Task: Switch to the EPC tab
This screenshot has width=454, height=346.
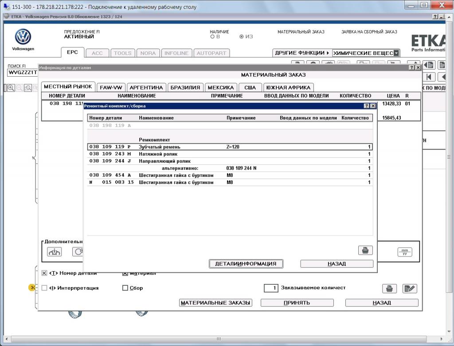Action: point(72,52)
